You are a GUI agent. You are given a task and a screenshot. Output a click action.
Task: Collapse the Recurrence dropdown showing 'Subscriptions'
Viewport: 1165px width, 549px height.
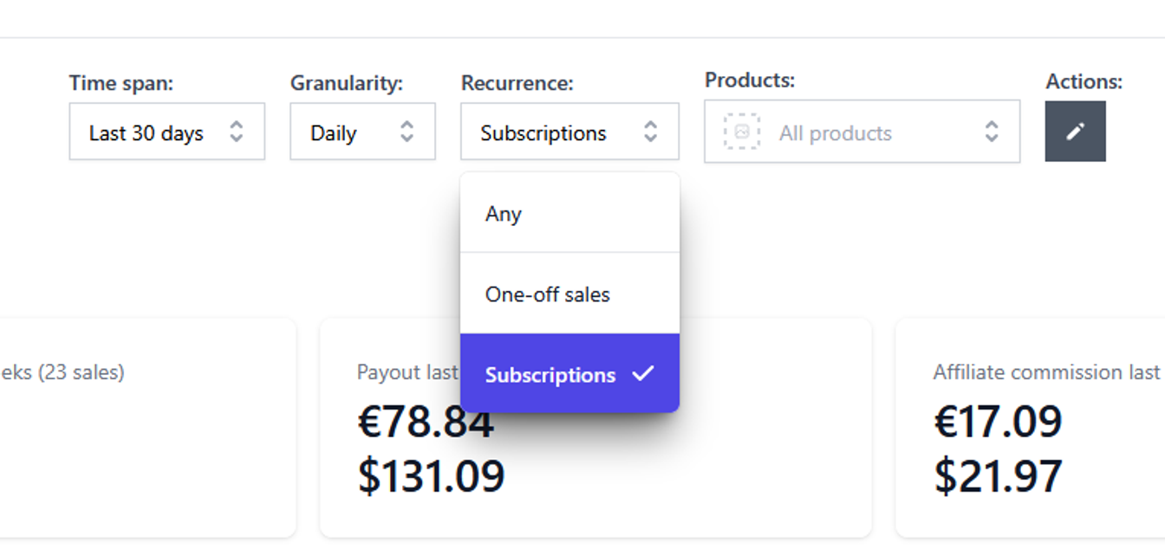tap(569, 132)
